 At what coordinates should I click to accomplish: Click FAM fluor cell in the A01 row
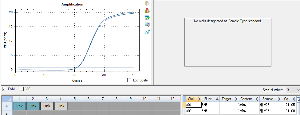click(210, 105)
